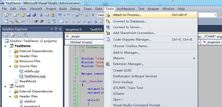Toggle a bookmark on current line
222x107 pixels.
[61, 21]
